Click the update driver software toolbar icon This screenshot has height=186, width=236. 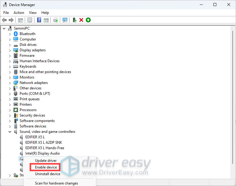pos(74,20)
